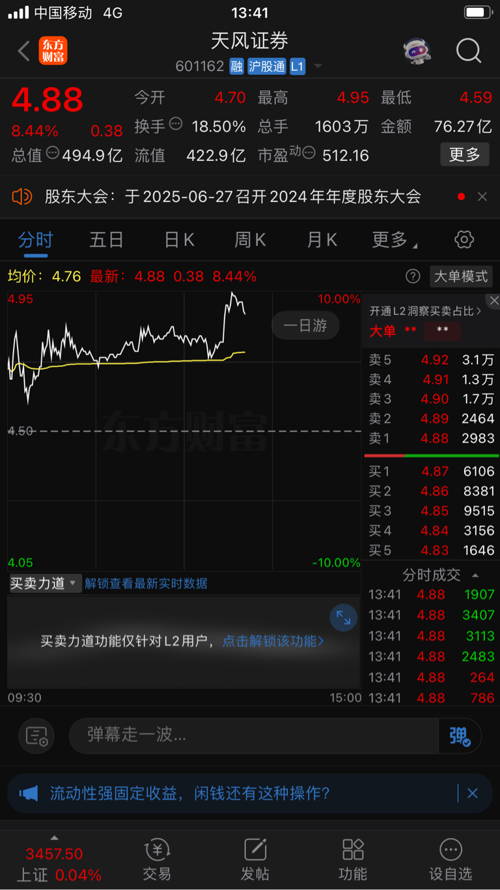Tap the back arrow icon
This screenshot has height=890, width=500.
coord(24,51)
